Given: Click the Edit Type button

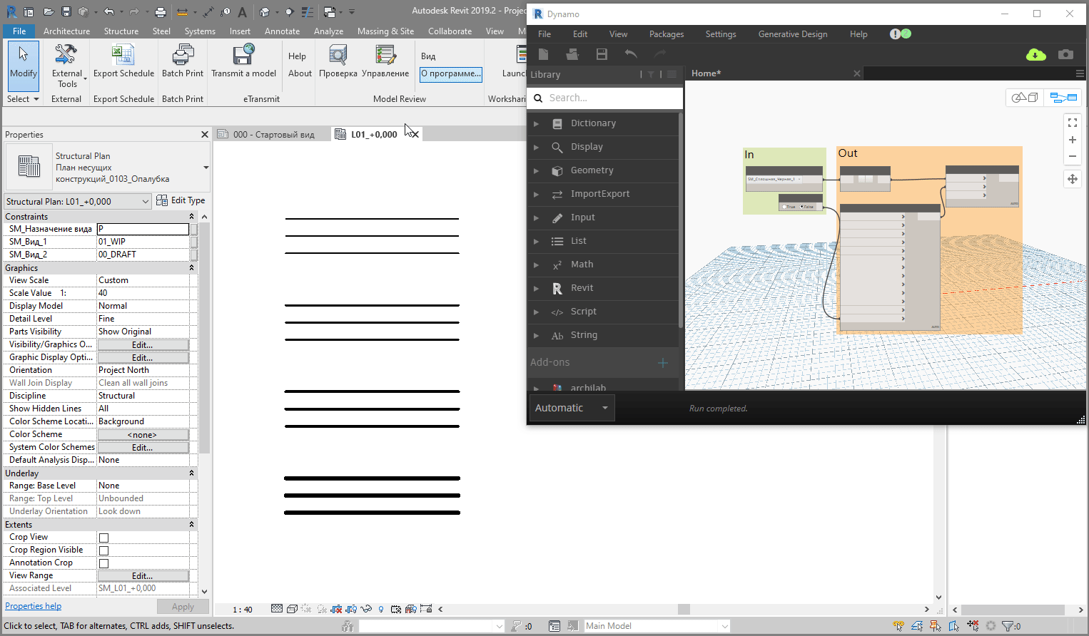Looking at the screenshot, I should tap(181, 200).
